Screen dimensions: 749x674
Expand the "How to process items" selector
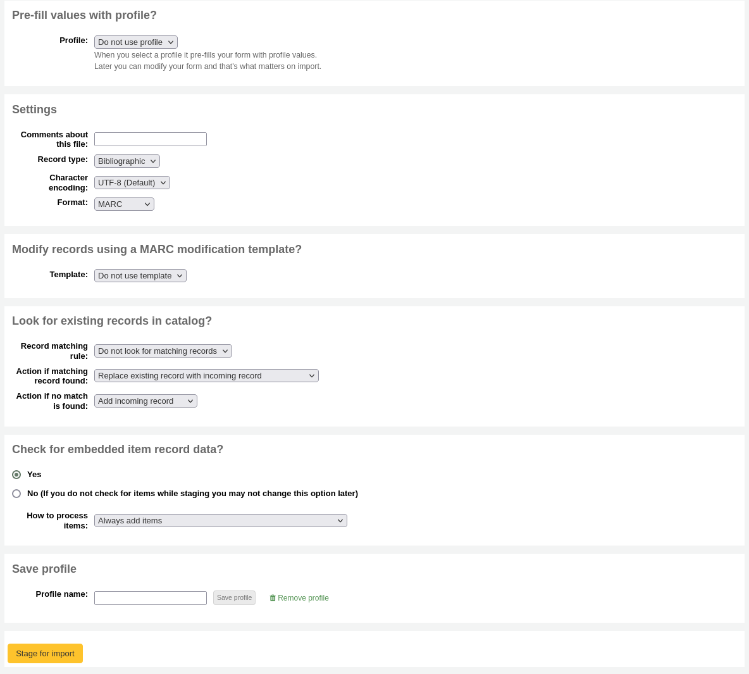click(220, 520)
